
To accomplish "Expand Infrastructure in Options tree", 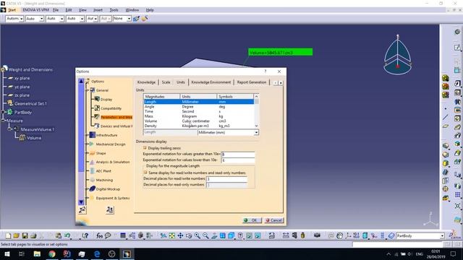I will point(88,135).
